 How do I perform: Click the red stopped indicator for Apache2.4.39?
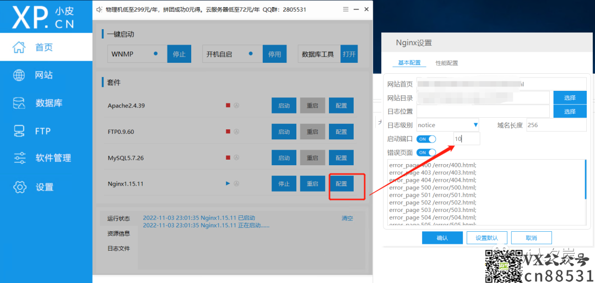[x=228, y=106]
